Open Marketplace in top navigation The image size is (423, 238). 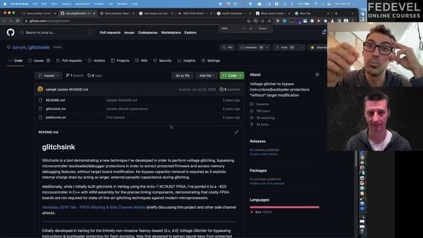tap(171, 32)
